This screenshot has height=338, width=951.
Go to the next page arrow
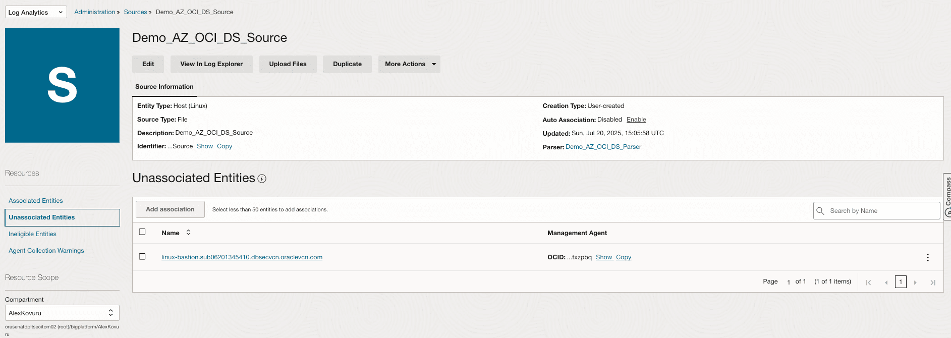(x=915, y=283)
